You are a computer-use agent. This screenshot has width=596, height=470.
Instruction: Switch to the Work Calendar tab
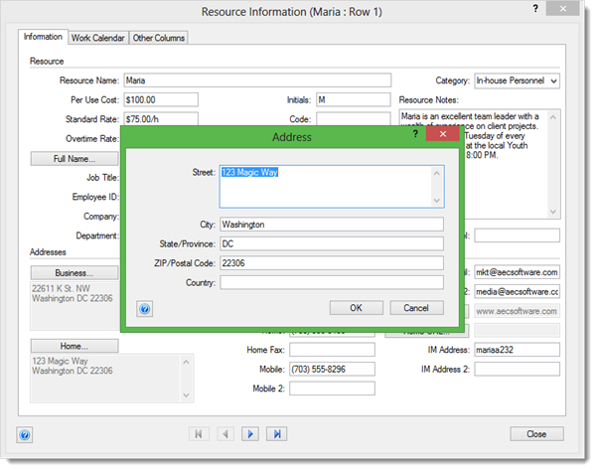click(97, 38)
